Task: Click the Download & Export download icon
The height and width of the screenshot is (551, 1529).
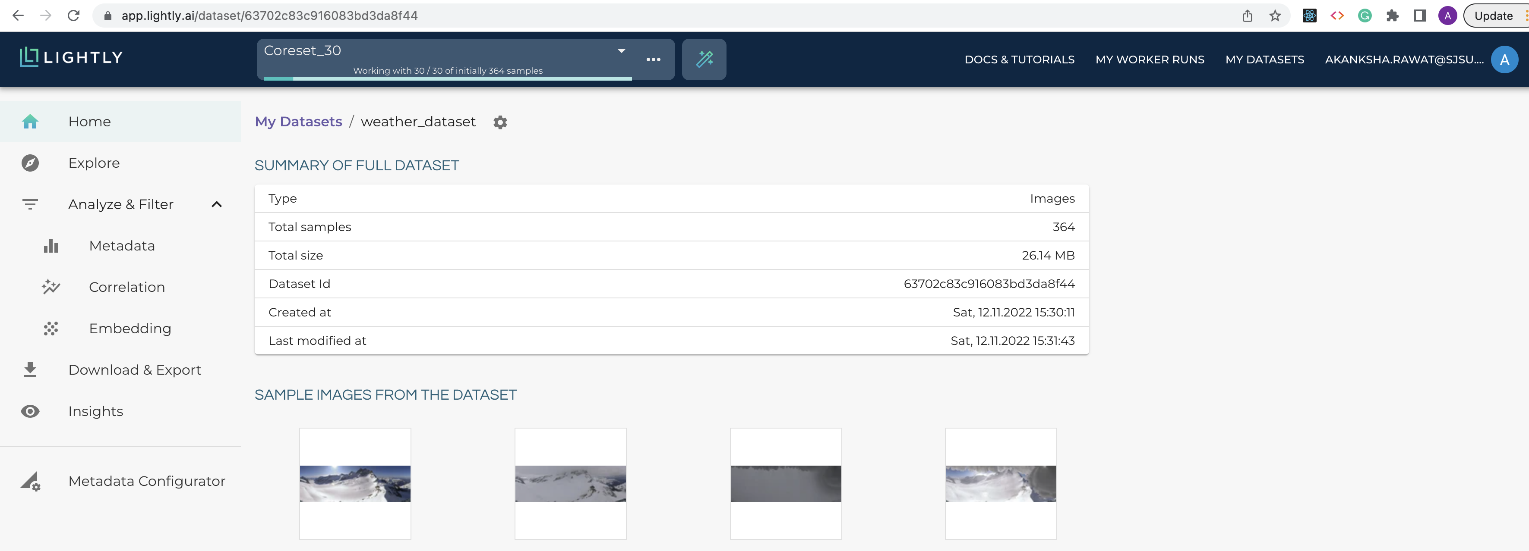Action: point(30,369)
